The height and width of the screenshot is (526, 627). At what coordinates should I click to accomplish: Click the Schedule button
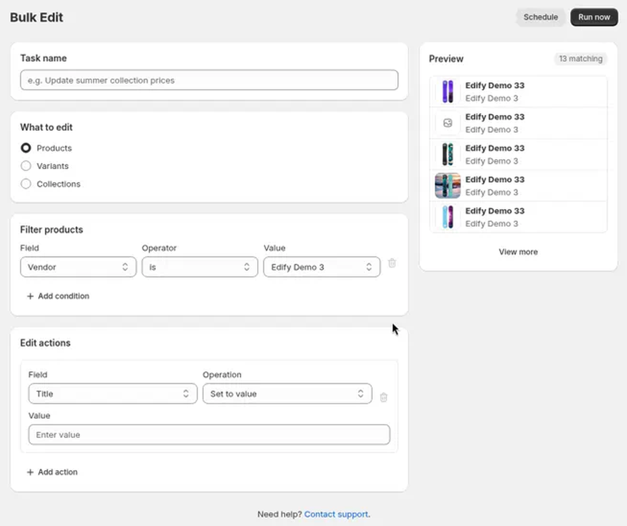click(541, 17)
